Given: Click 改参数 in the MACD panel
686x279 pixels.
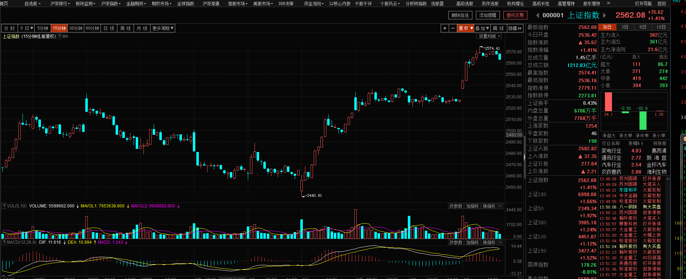Looking at the screenshot, I should coord(455,242).
